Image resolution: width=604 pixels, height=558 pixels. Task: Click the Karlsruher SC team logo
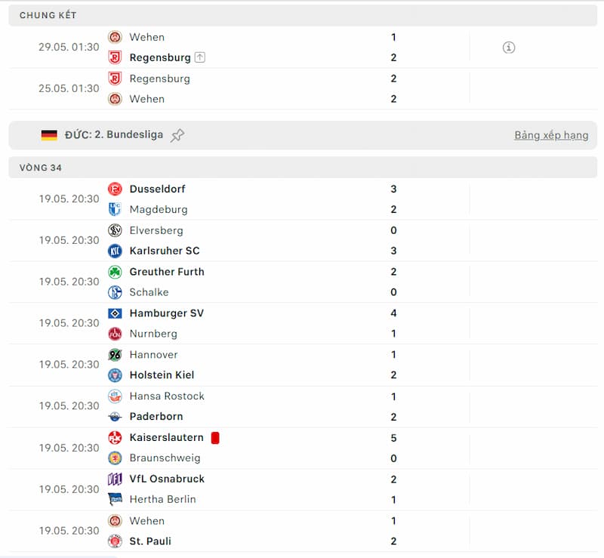tap(115, 251)
